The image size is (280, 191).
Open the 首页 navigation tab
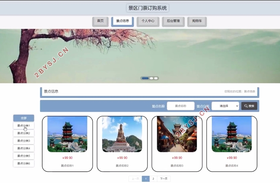[100, 21]
